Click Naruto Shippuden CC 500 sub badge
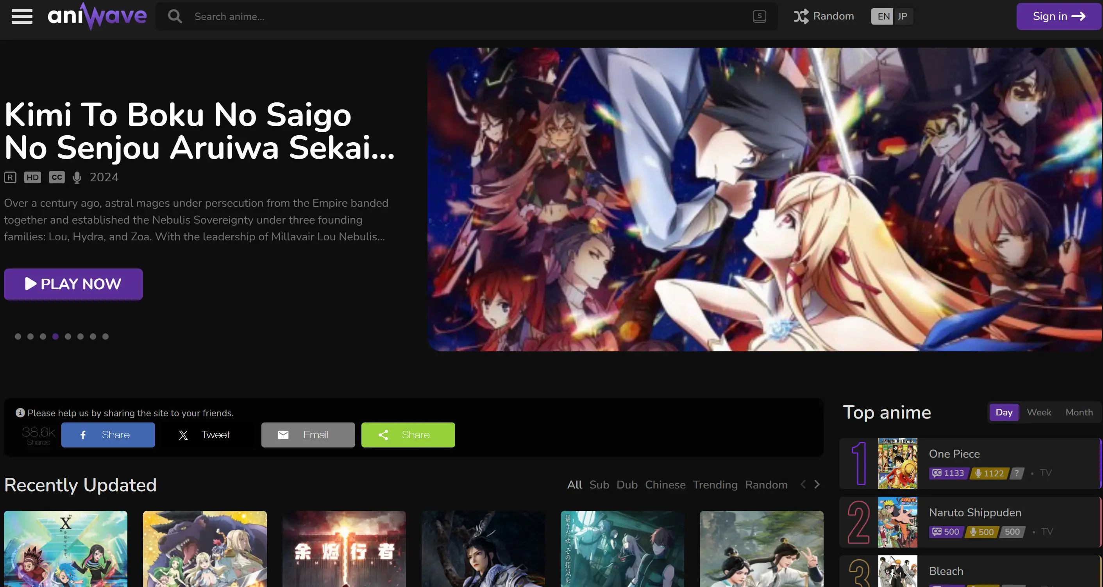The height and width of the screenshot is (587, 1103). click(946, 532)
